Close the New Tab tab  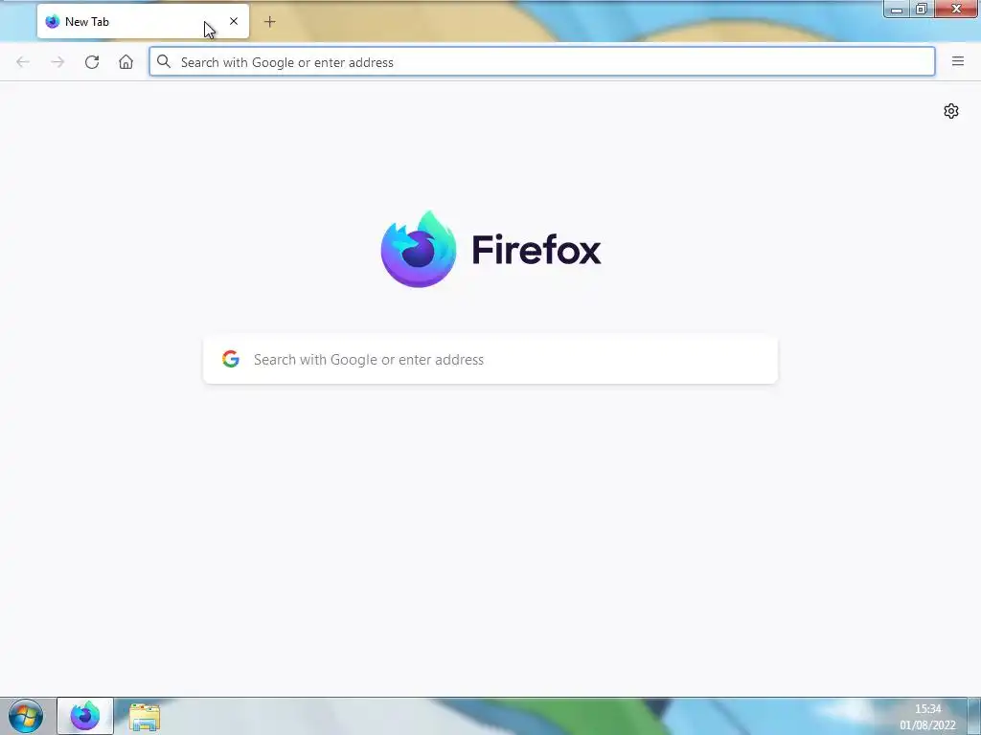pyautogui.click(x=234, y=21)
